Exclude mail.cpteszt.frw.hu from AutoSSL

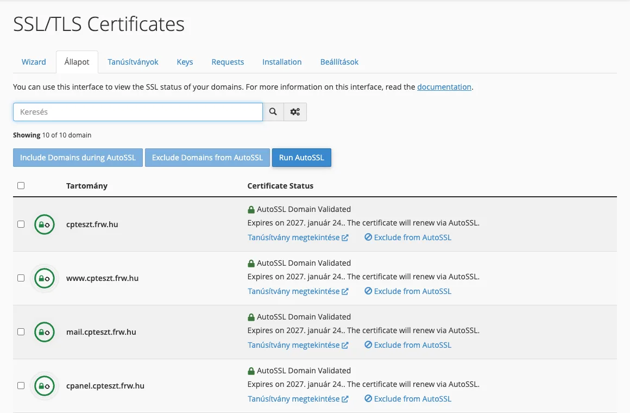point(408,346)
